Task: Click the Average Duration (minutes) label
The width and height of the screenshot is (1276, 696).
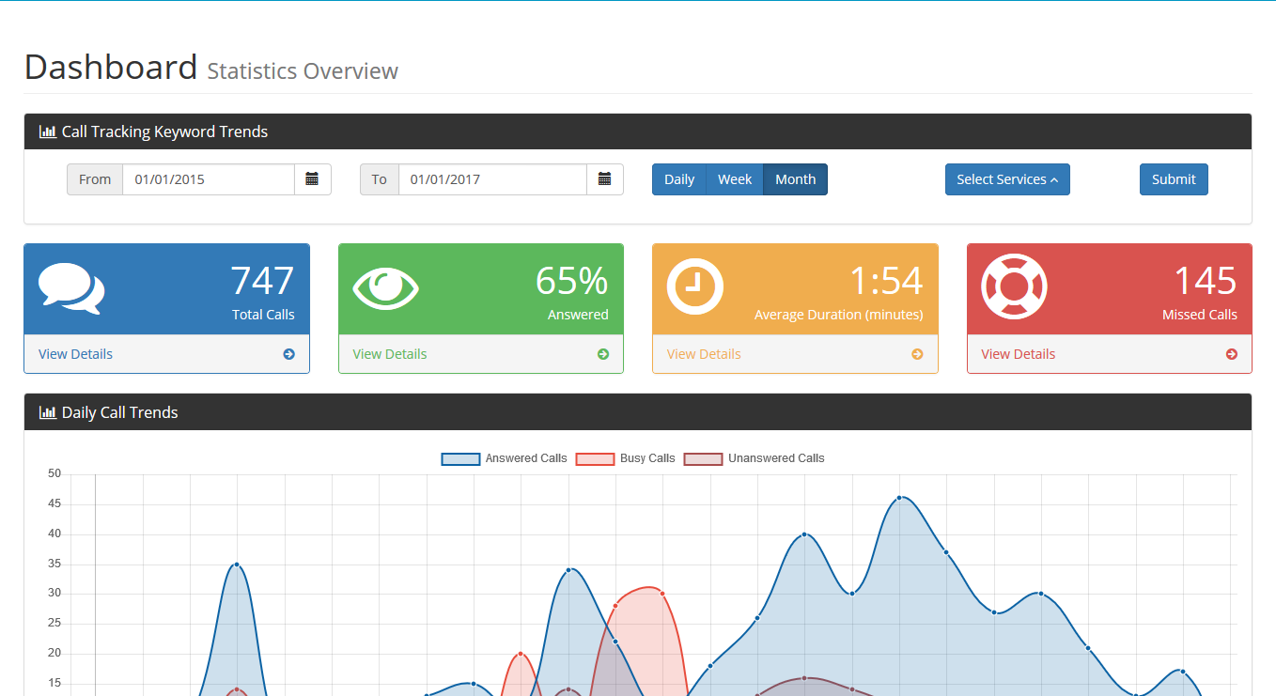Action: point(839,315)
